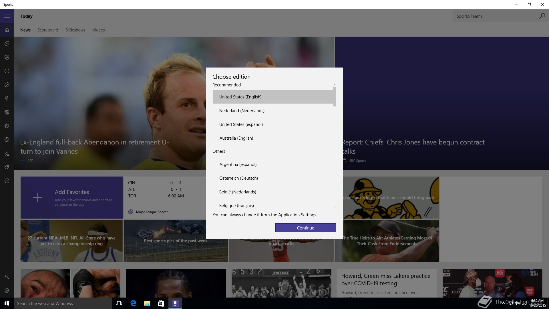Choose Nederland (Nederlands) edition

tap(273, 110)
